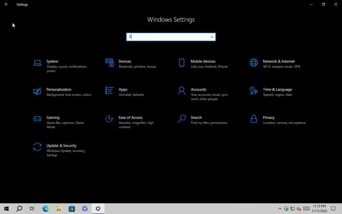Screen dimensions: 342x214
Task: Open the Apps list icon
Action: click(110, 91)
